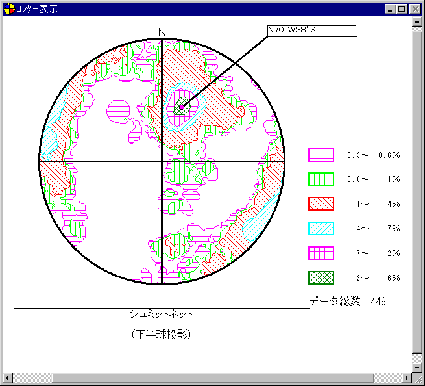Screen dimensions: 425x386
Task: Click the (下半球投影) caption text
Action: 162,335
